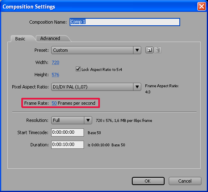Click the delete preset trash icon
Image resolution: width=208 pixels, height=192 pixels.
tap(158, 50)
